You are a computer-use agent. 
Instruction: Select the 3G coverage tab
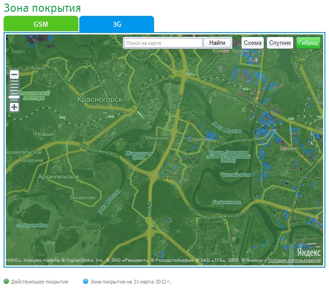click(x=116, y=24)
